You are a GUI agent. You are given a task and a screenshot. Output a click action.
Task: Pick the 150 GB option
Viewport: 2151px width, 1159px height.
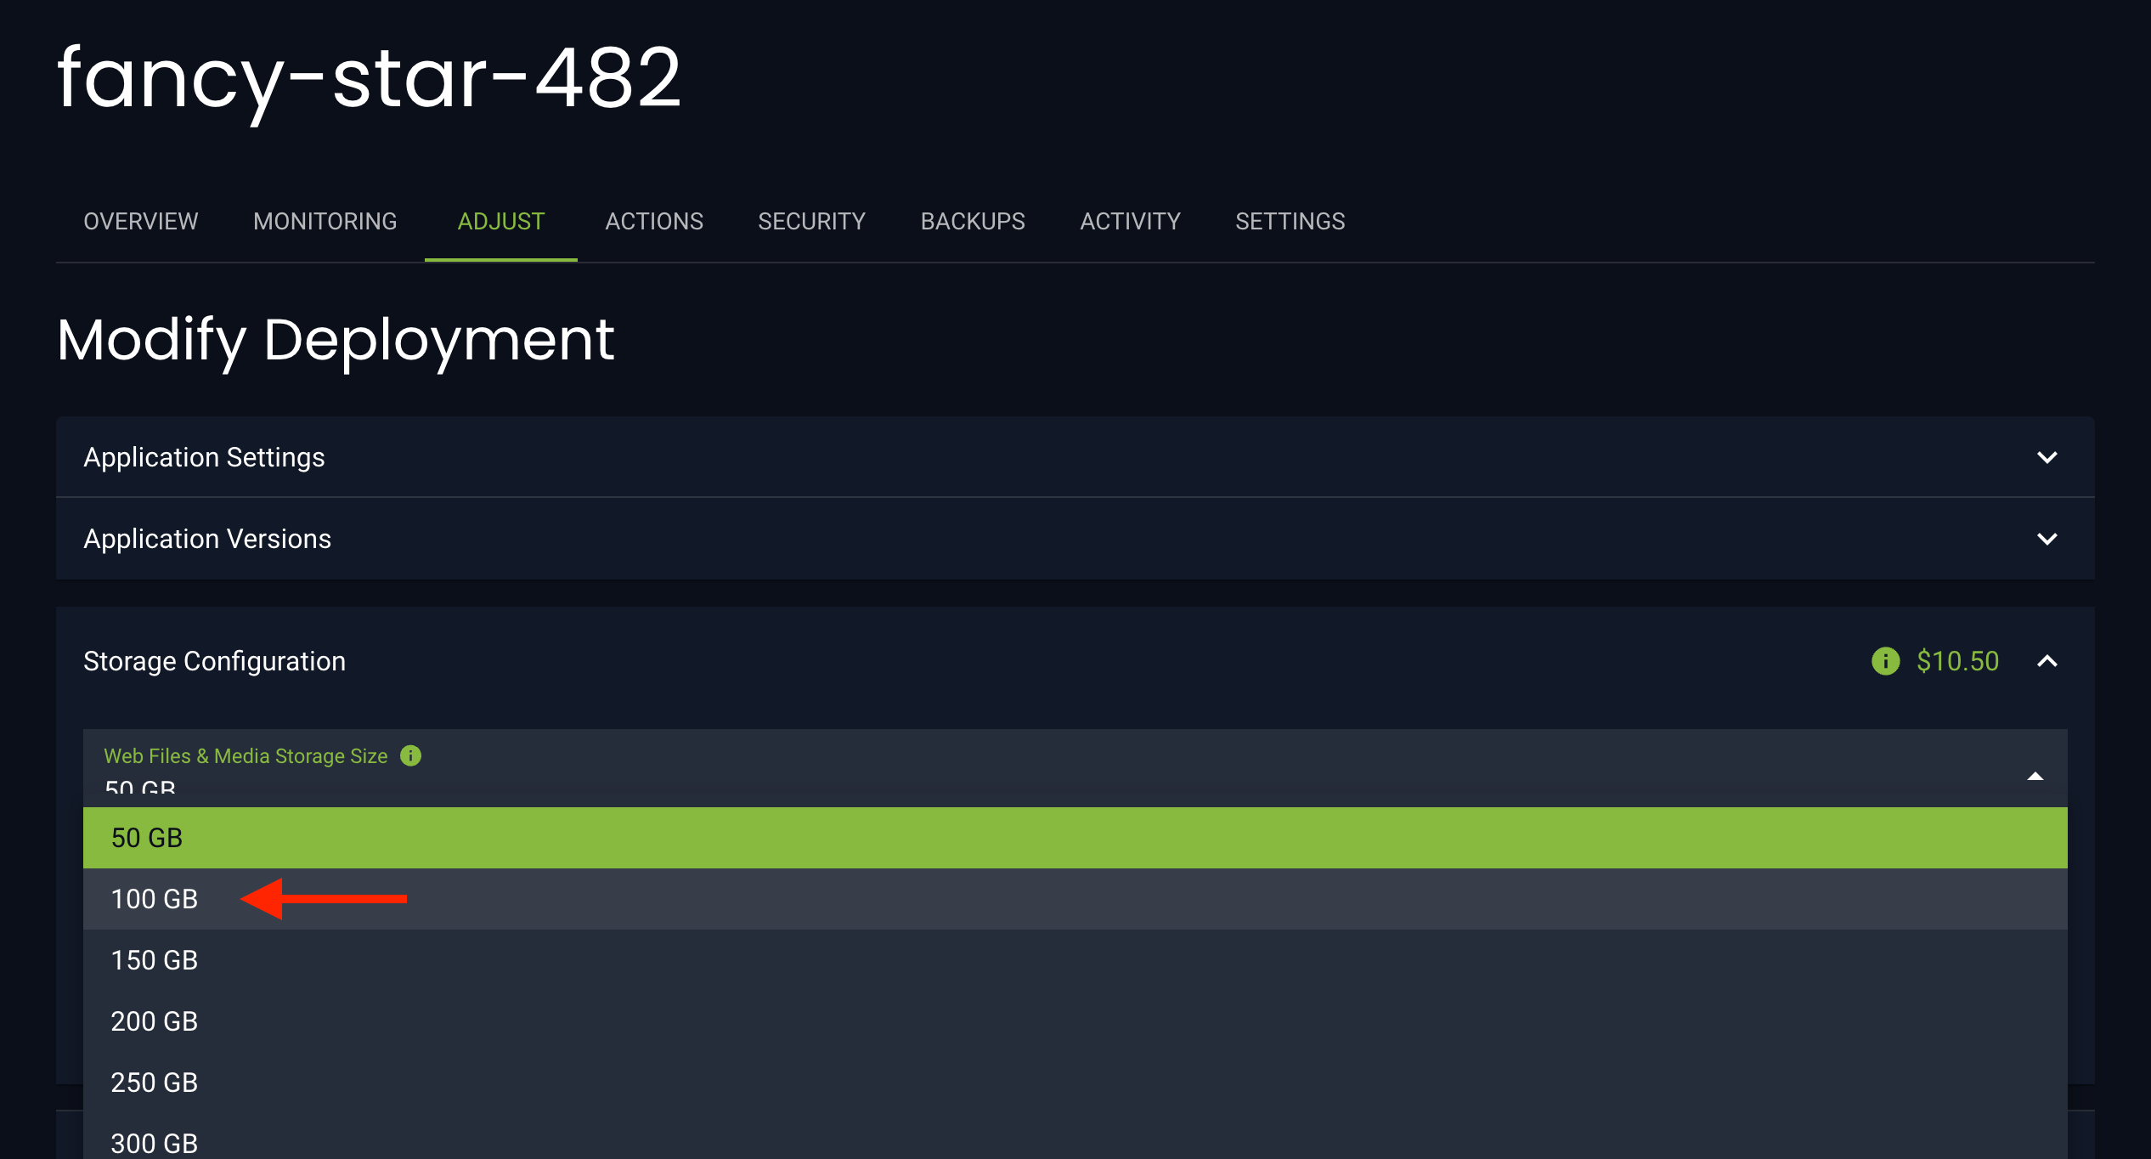tap(154, 960)
